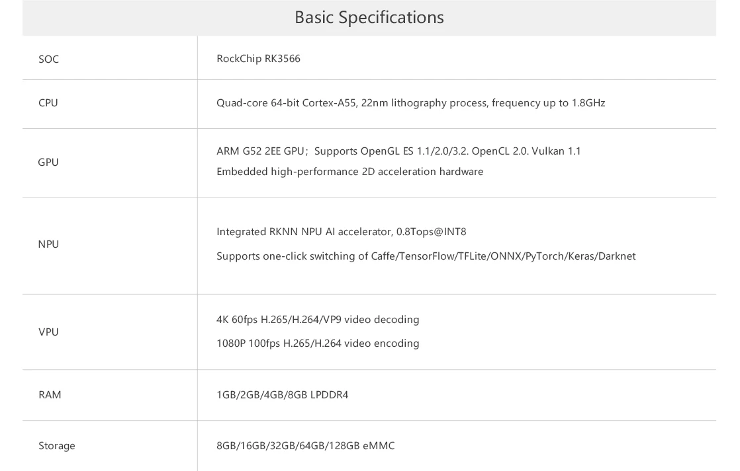This screenshot has width=740, height=471.
Task: Click the 1GB/2GB/4GB/8GB LPDDR4 text
Action: coord(282,394)
